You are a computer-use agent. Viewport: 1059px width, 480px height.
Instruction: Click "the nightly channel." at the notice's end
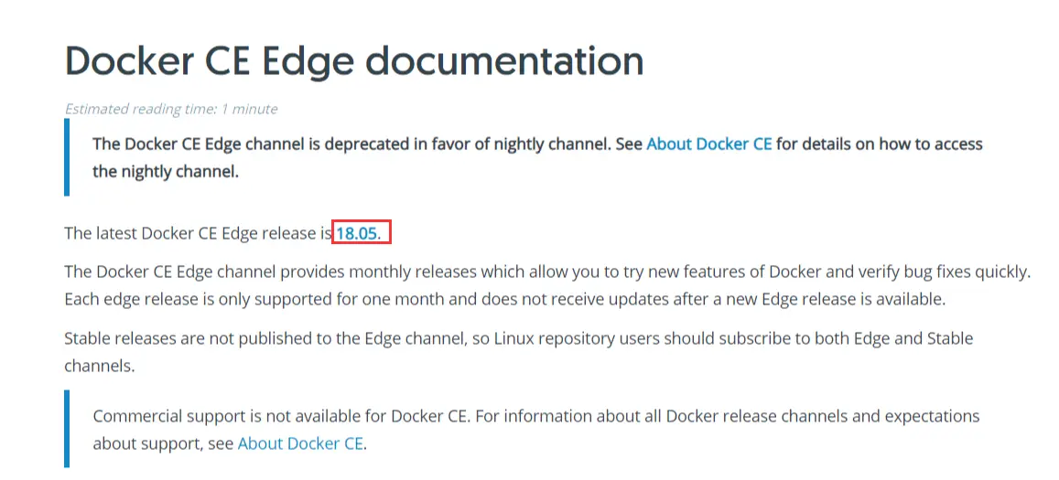tap(166, 171)
